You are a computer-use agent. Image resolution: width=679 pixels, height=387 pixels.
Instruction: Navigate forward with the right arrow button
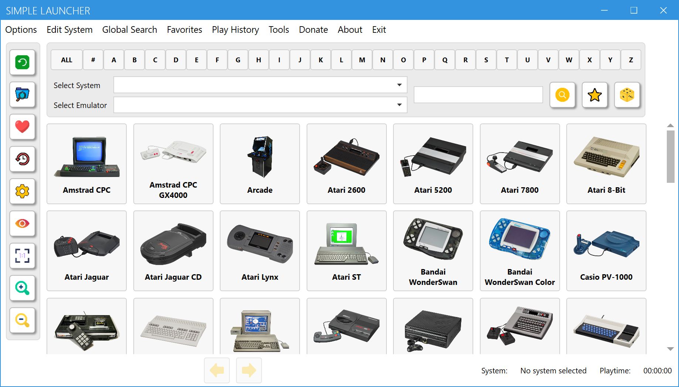tap(249, 370)
